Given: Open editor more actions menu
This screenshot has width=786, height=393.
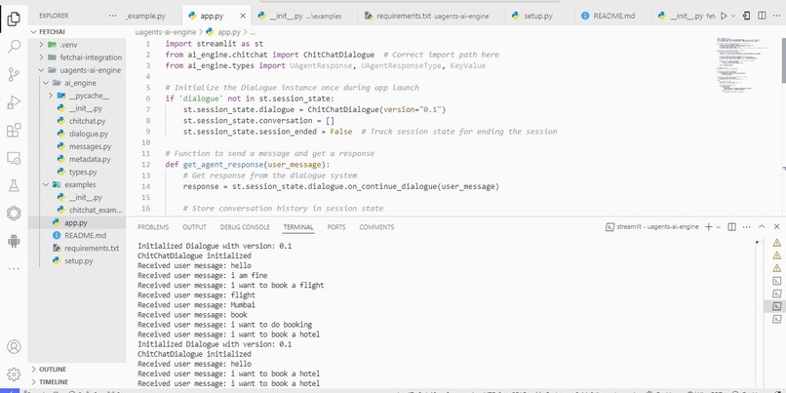Looking at the screenshot, I should click(x=776, y=16).
